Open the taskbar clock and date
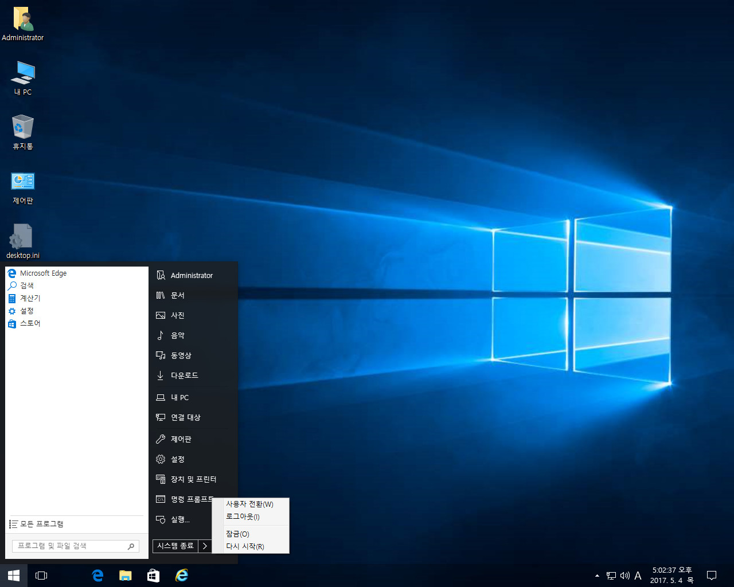 (672, 576)
